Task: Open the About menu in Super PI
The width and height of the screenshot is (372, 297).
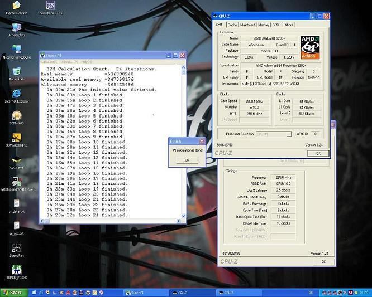Action: [69, 62]
